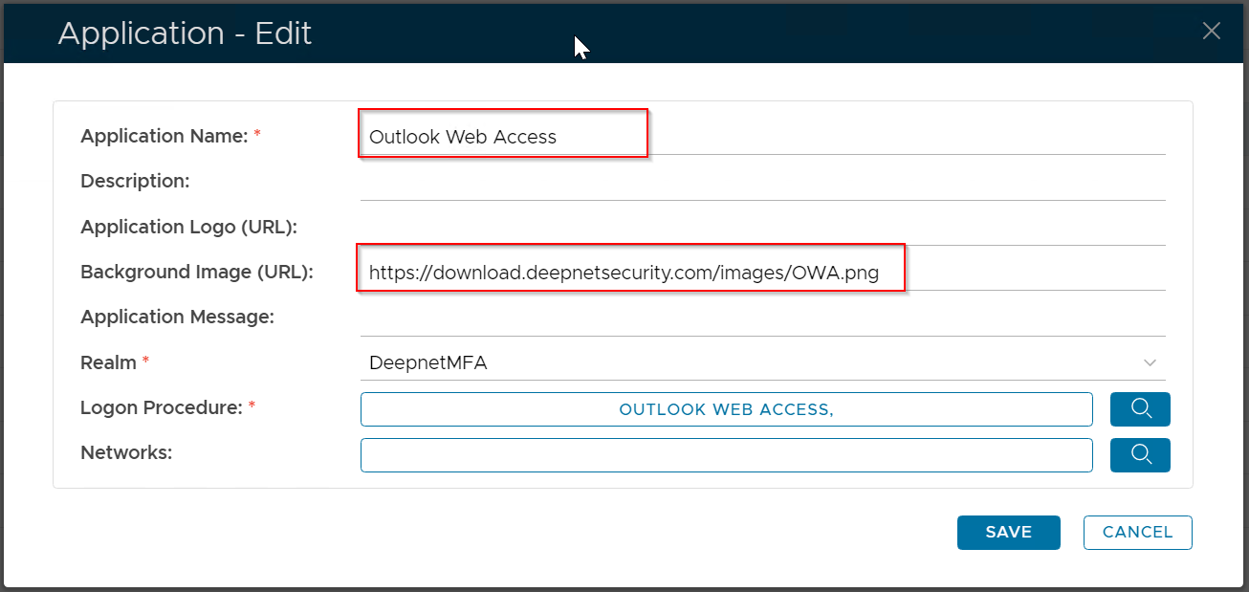The image size is (1249, 592).
Task: Click the CANCEL button
Action: pyautogui.click(x=1137, y=533)
